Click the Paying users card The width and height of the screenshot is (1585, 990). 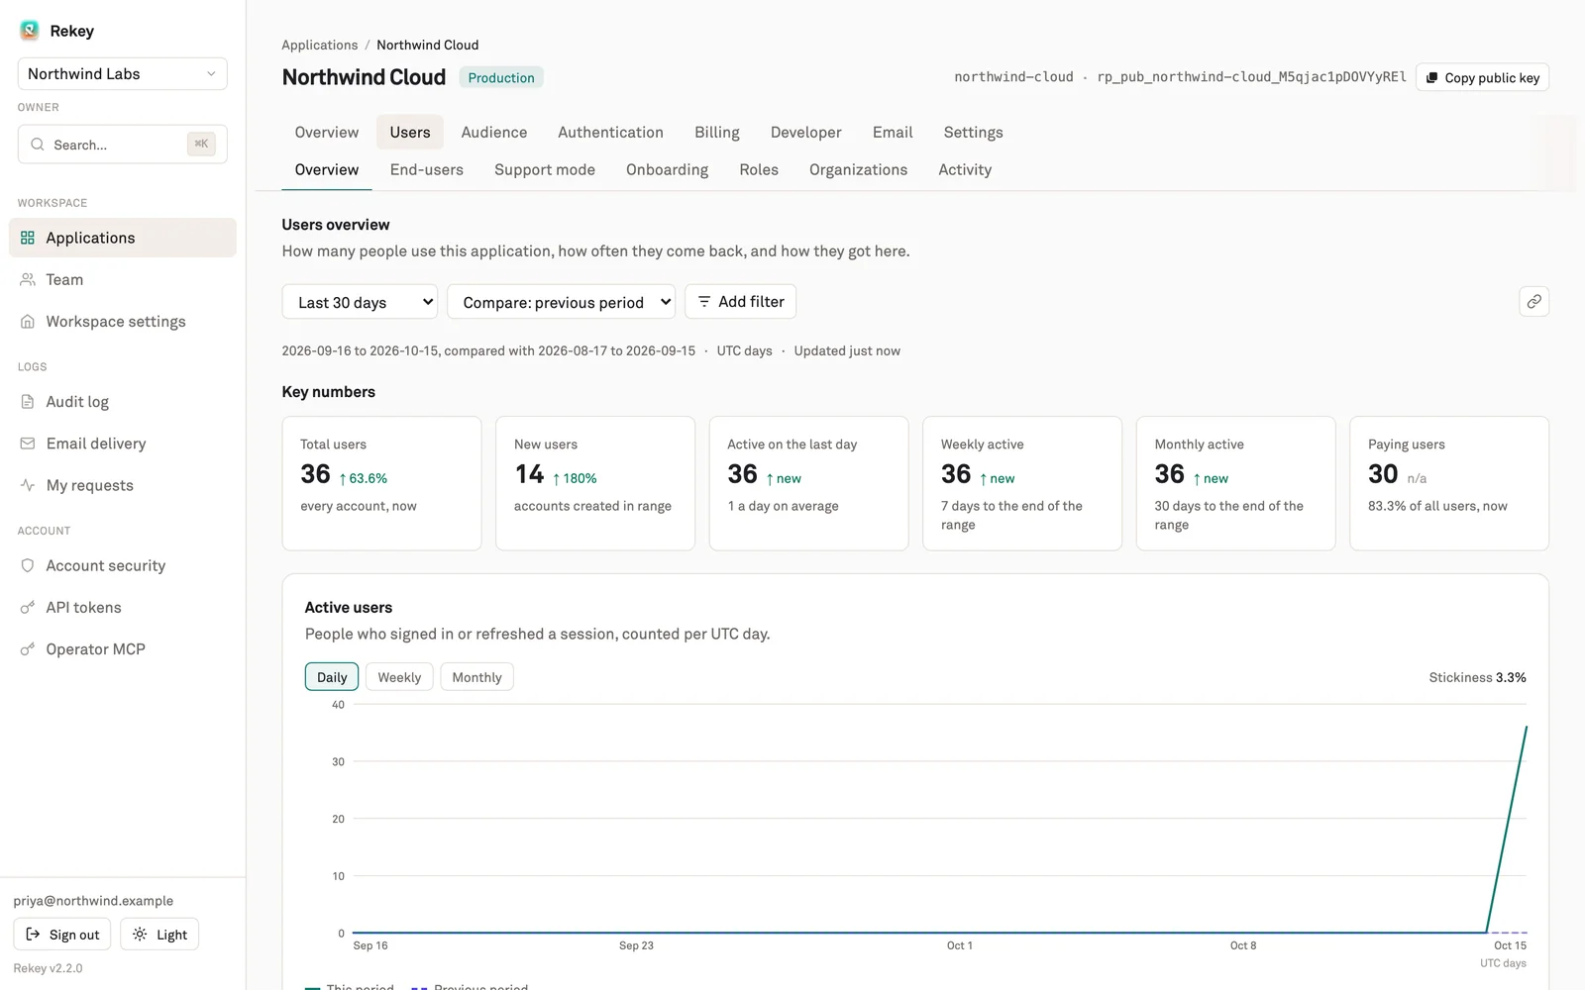pos(1449,483)
